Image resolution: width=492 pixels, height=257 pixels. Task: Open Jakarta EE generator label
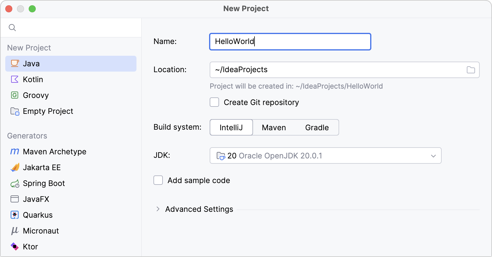pyautogui.click(x=42, y=167)
